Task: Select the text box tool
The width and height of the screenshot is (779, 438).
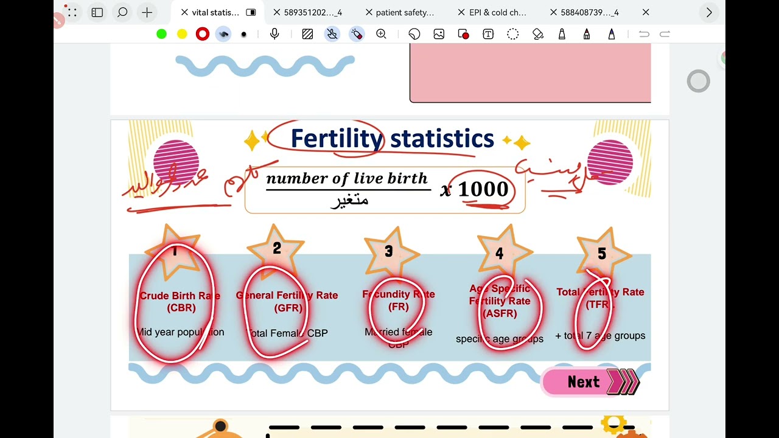Action: pos(488,34)
